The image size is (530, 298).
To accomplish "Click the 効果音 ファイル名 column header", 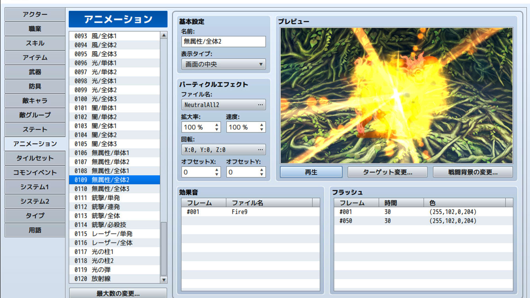I will pos(269,203).
